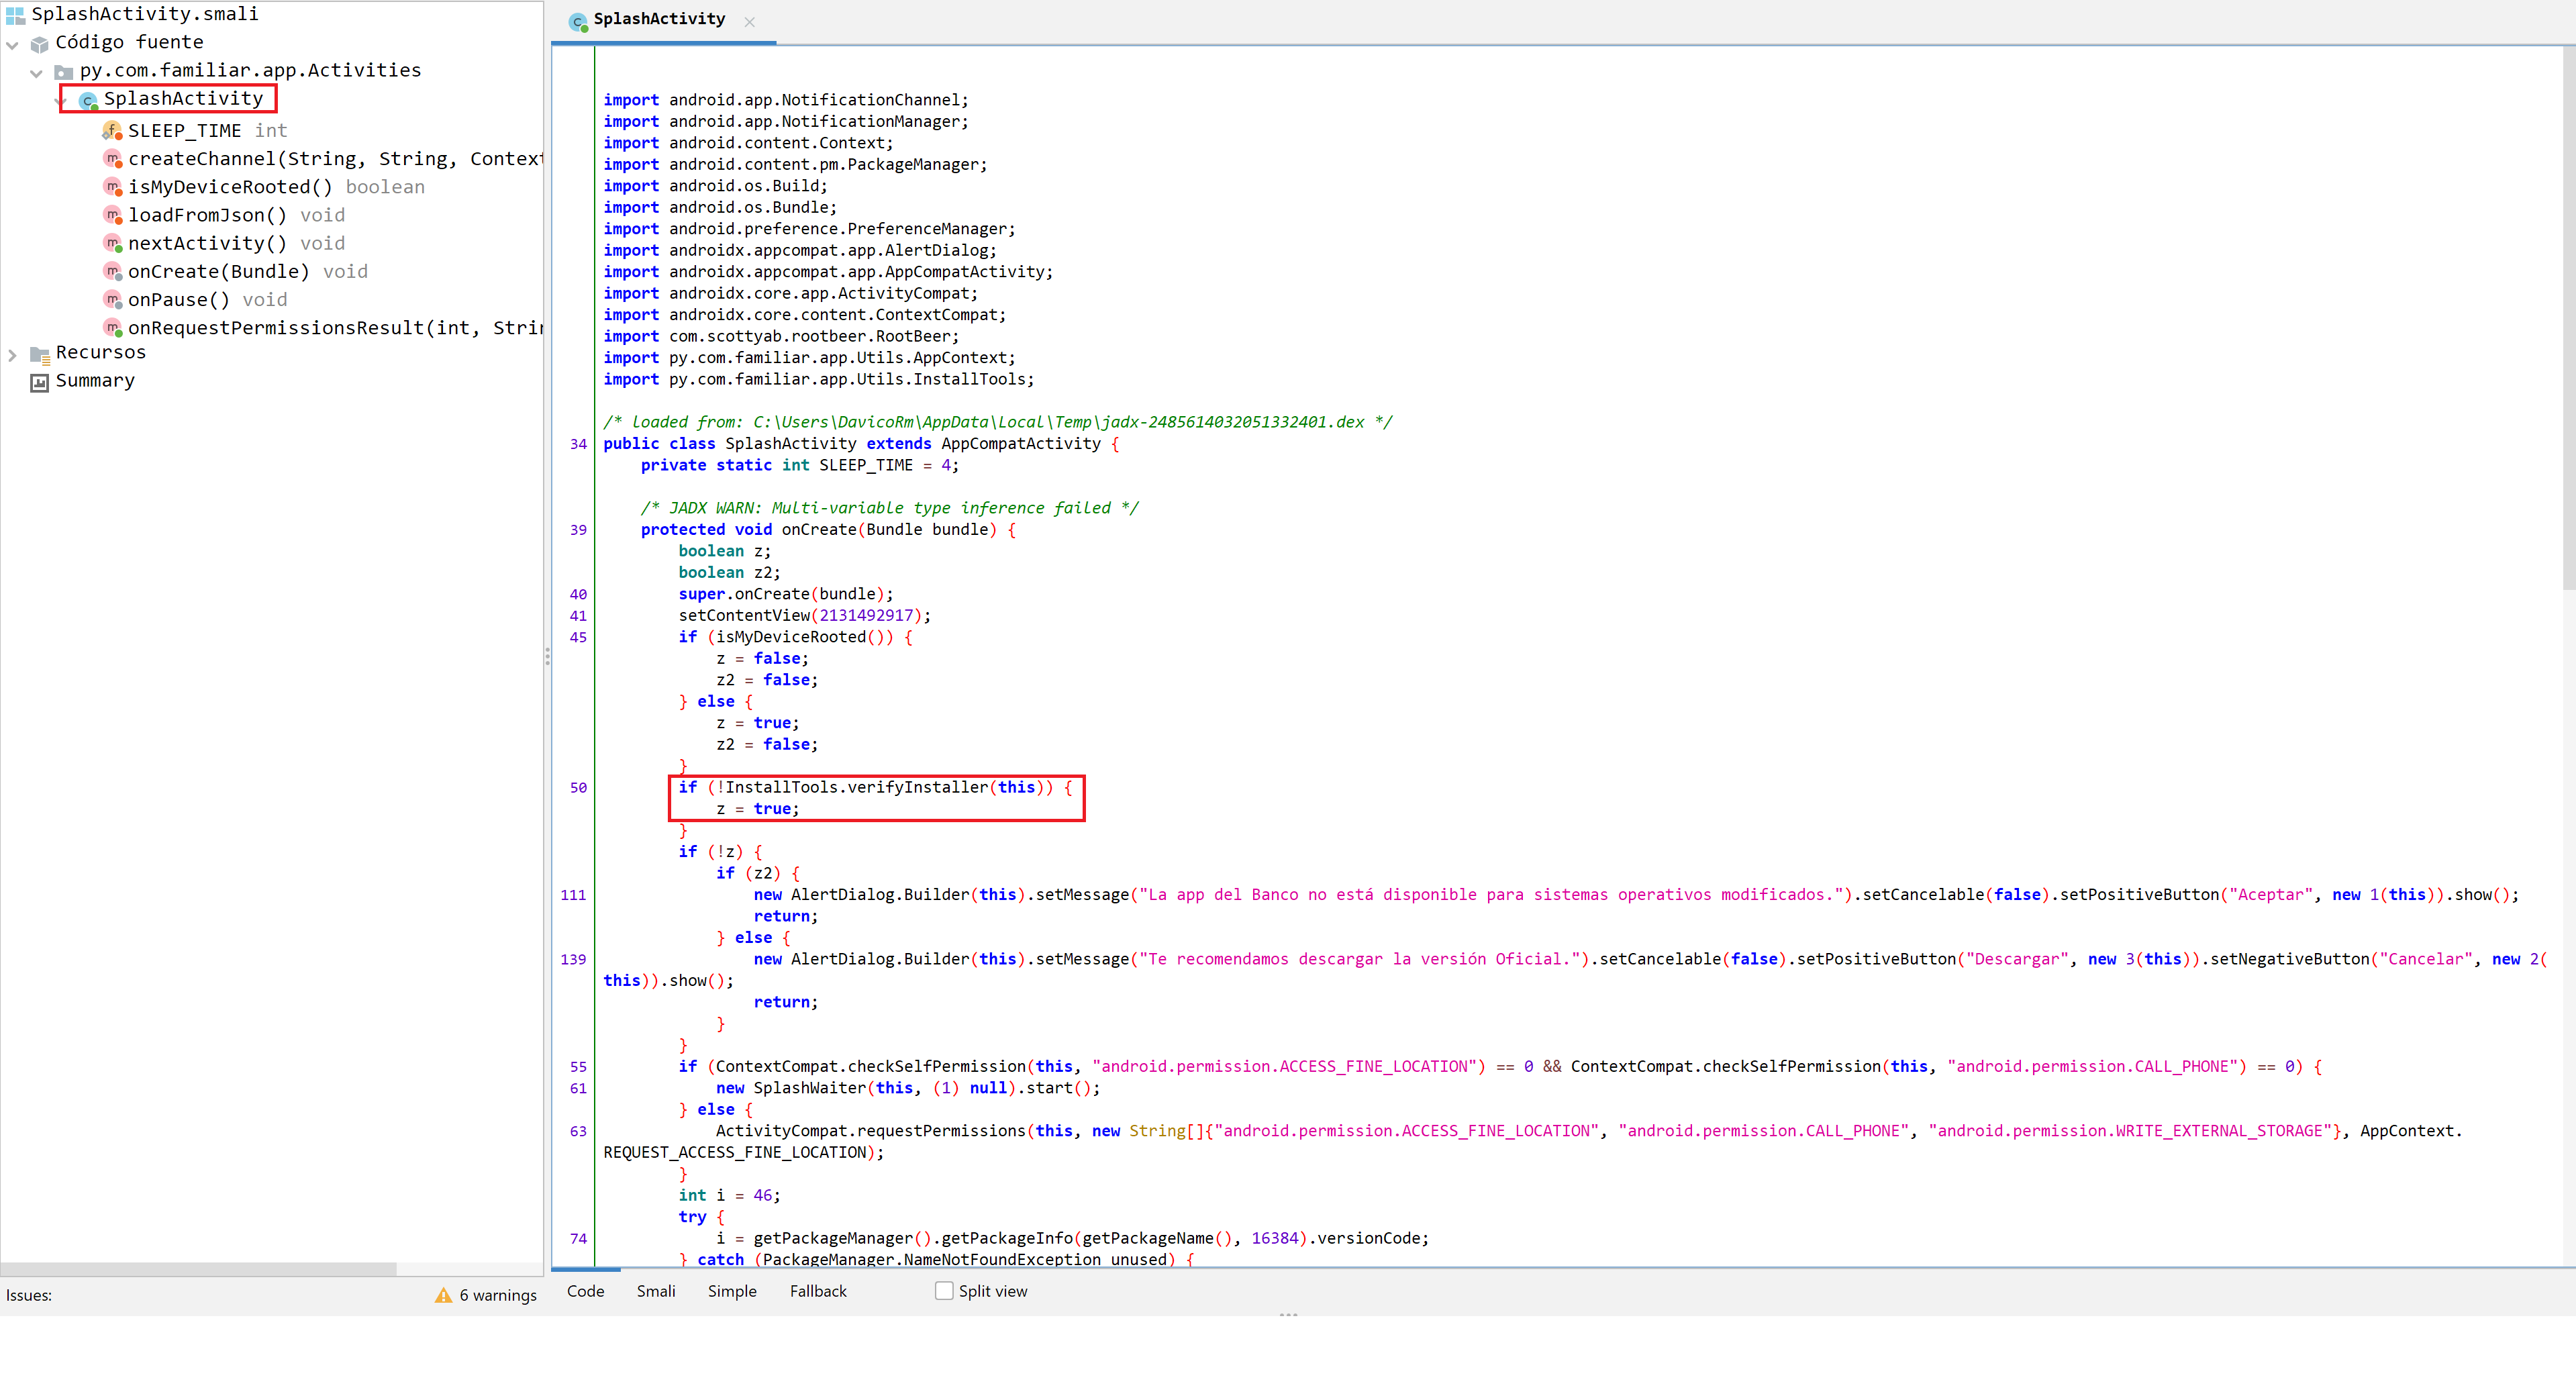
Task: Click line number 111 in the gutter
Action: (x=573, y=895)
